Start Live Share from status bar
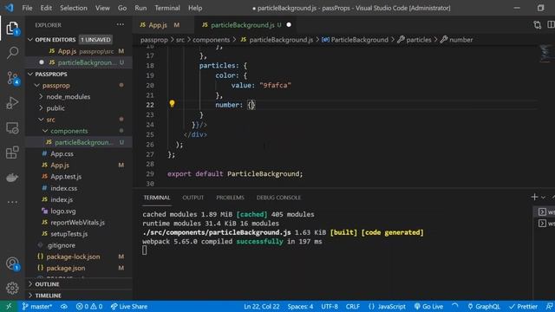This screenshot has height=312, width=555. [129, 306]
